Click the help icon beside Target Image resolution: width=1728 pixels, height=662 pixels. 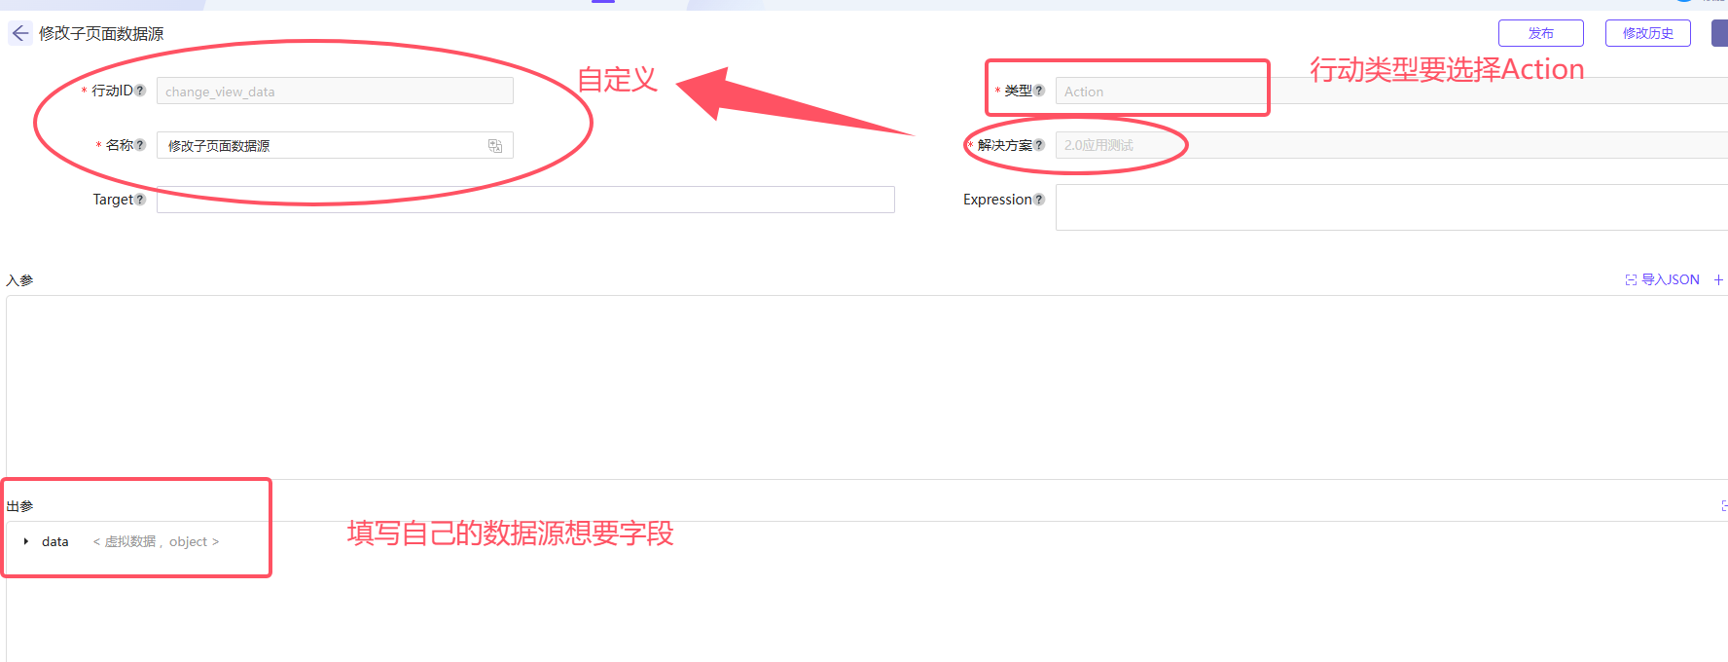click(x=140, y=200)
